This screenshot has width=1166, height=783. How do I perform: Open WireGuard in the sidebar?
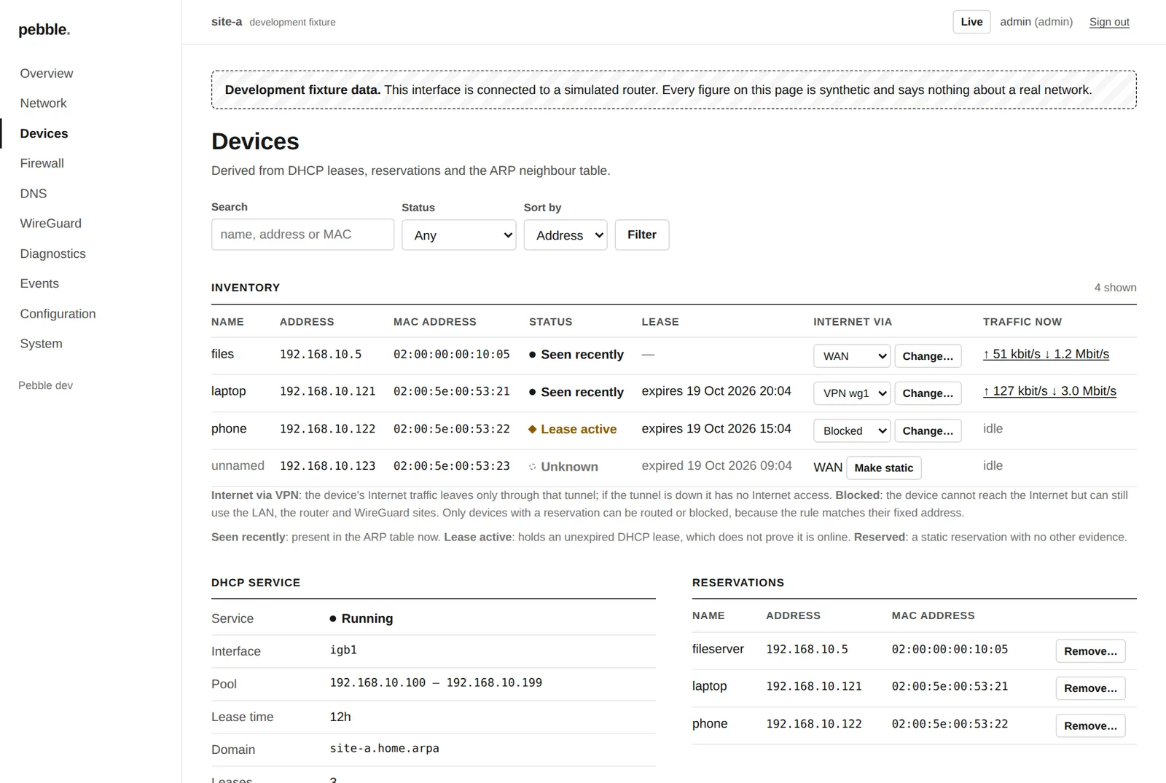(51, 224)
